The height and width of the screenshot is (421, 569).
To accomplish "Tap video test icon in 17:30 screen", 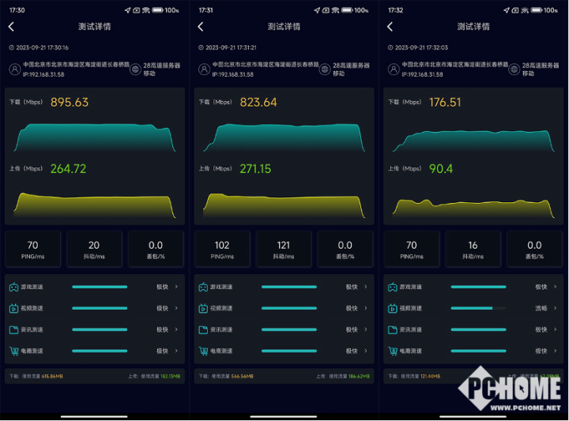I will pyautogui.click(x=13, y=309).
